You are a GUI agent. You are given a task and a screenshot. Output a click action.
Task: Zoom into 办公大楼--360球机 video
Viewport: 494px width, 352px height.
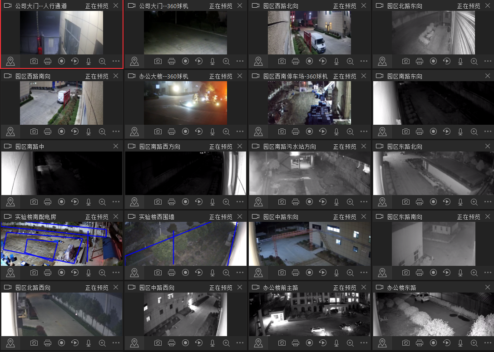[x=226, y=132]
